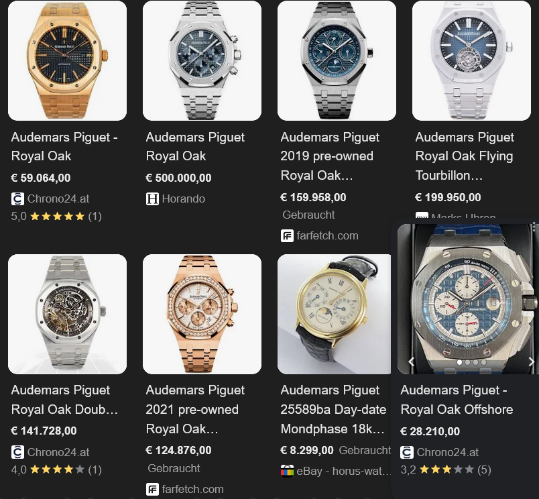The height and width of the screenshot is (499, 539).
Task: Open the rose gold diamond chronograph image
Action: point(202,314)
